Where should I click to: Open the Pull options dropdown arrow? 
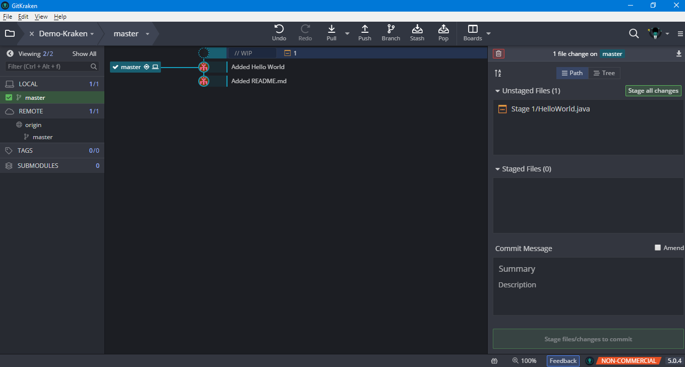click(347, 34)
